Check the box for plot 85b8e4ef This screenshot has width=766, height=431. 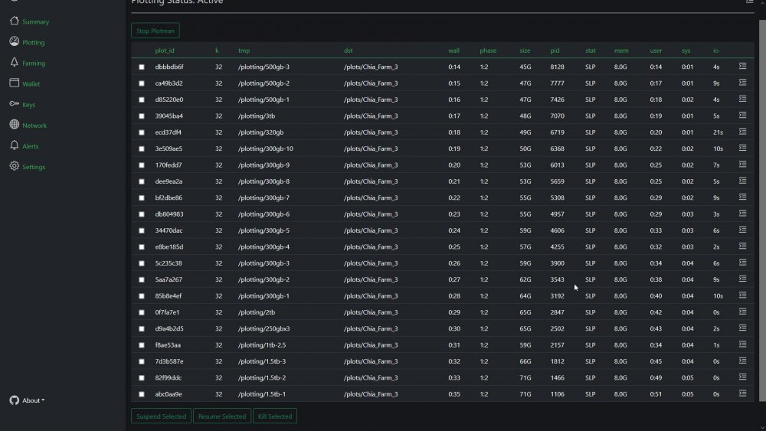tap(142, 296)
